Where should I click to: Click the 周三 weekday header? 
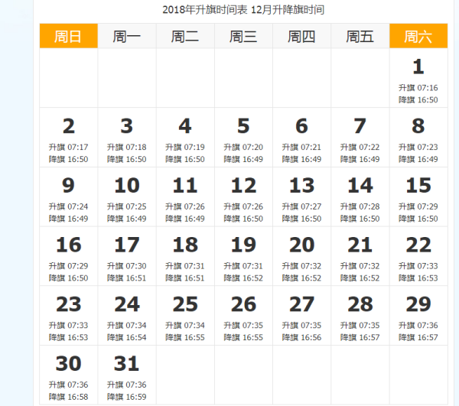[x=243, y=36]
